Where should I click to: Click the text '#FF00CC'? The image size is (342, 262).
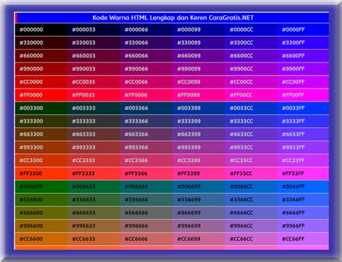(x=241, y=95)
